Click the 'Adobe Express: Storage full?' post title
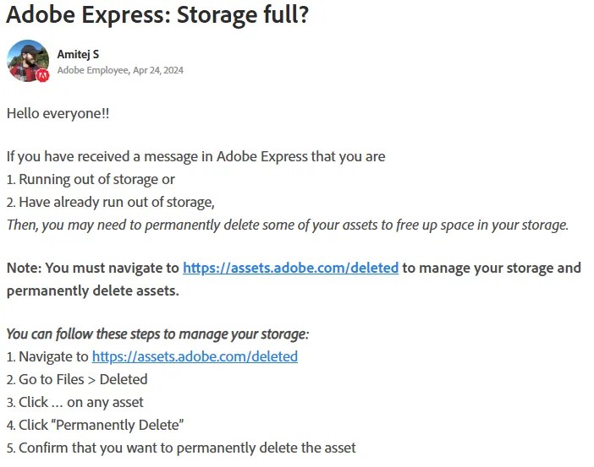Image resolution: width=594 pixels, height=467 pixels. [157, 16]
